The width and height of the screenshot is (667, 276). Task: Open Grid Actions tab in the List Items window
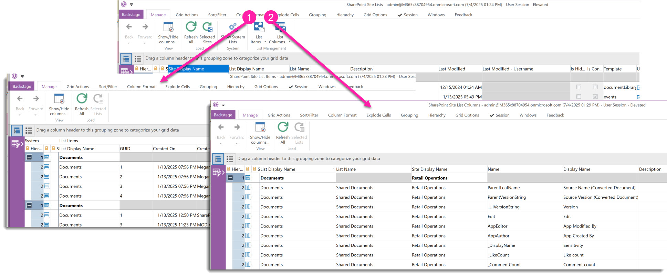click(x=77, y=87)
